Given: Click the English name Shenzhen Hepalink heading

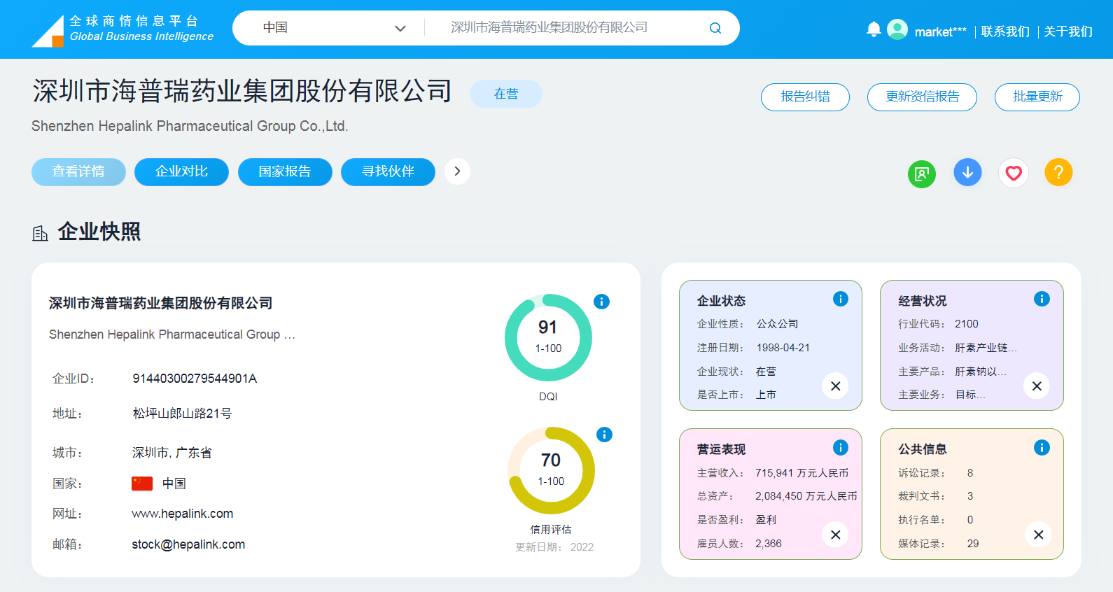Looking at the screenshot, I should click(x=190, y=126).
